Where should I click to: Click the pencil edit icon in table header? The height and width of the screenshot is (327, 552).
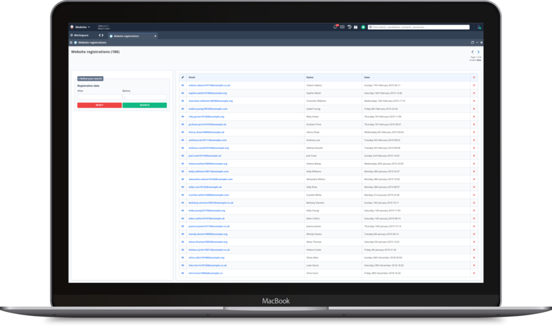(x=182, y=77)
